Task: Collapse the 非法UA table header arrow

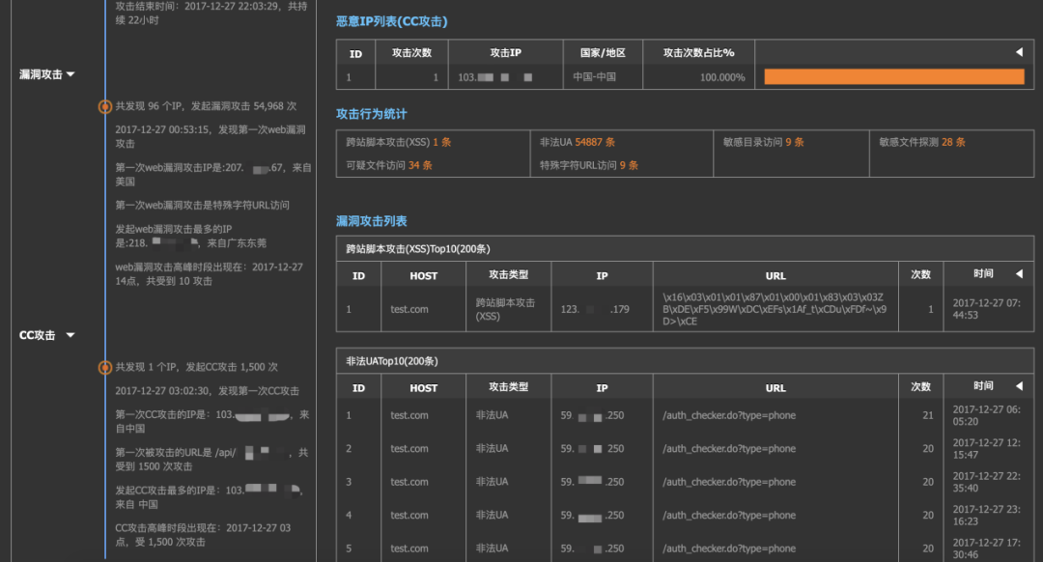Action: pyautogui.click(x=1019, y=385)
